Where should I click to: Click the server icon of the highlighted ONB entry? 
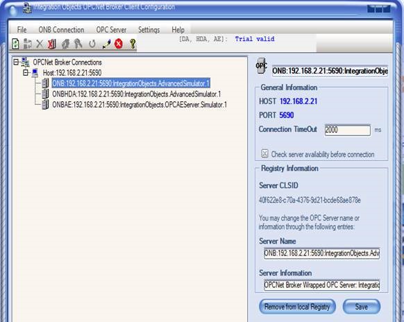(45, 83)
